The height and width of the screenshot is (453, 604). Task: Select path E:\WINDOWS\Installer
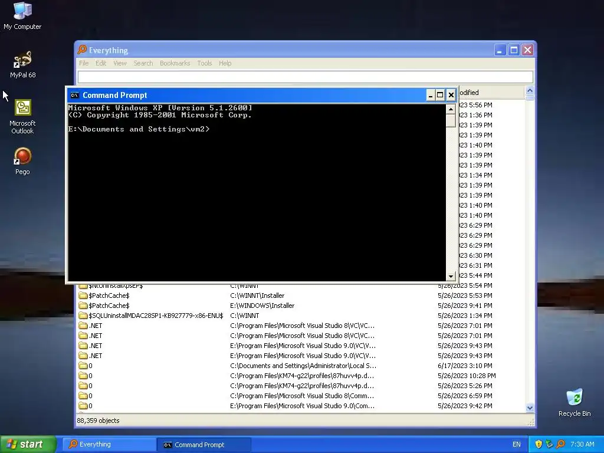pos(262,306)
